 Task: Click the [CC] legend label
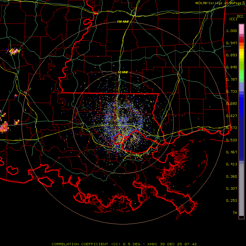click(233, 19)
